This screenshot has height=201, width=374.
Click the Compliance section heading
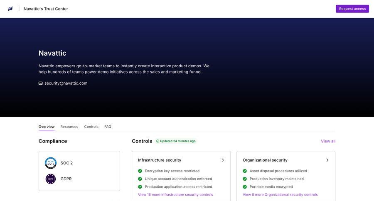pos(53,141)
